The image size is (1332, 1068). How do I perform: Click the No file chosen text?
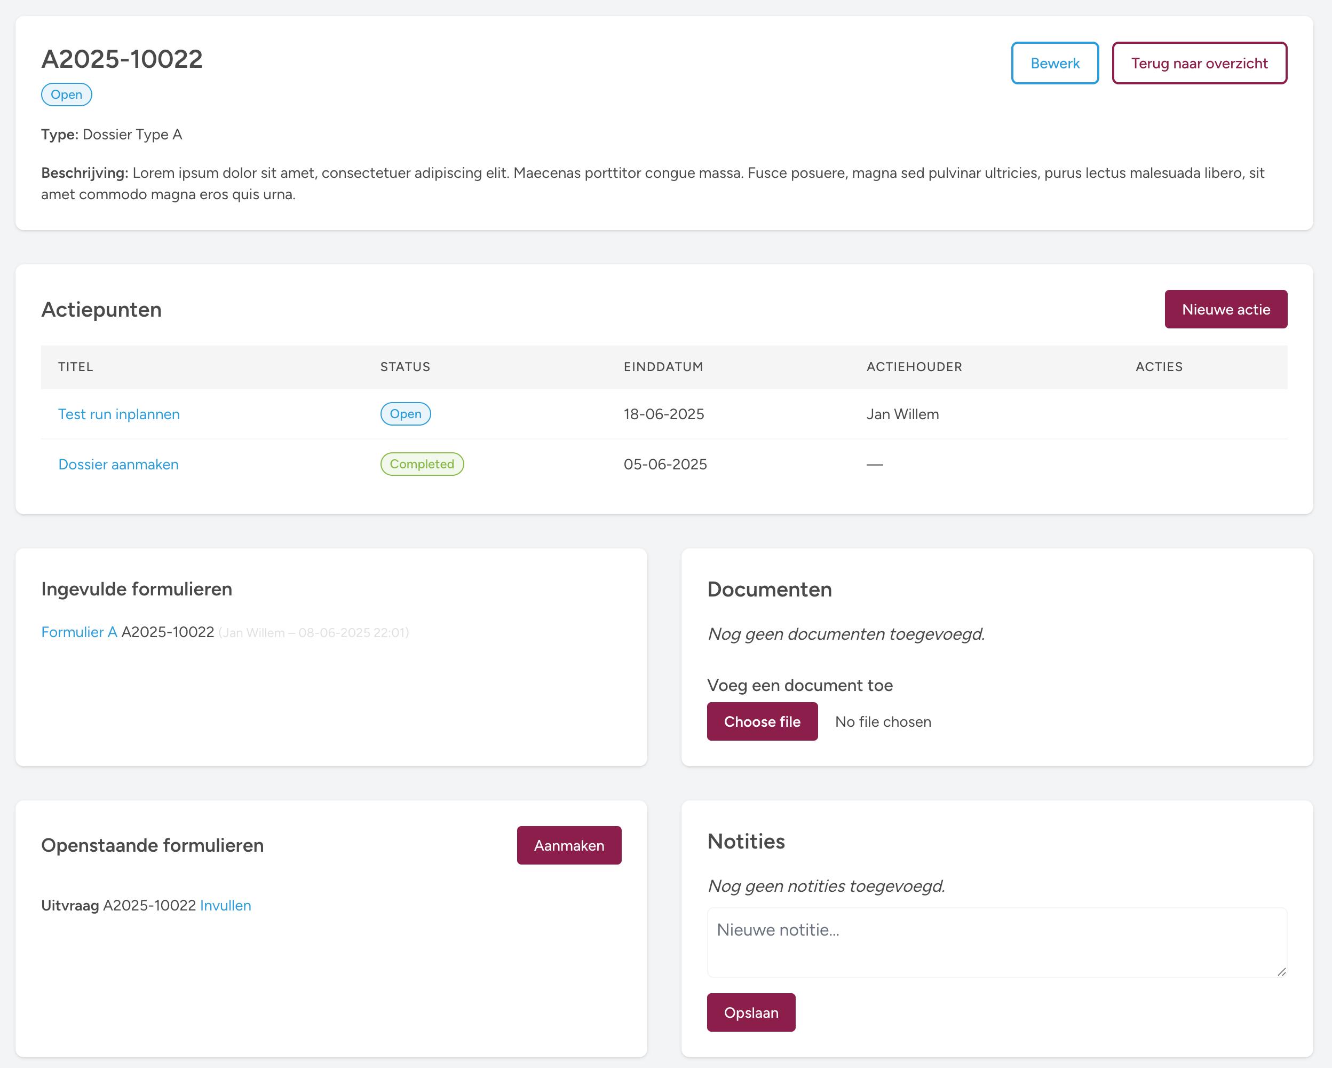[882, 722]
